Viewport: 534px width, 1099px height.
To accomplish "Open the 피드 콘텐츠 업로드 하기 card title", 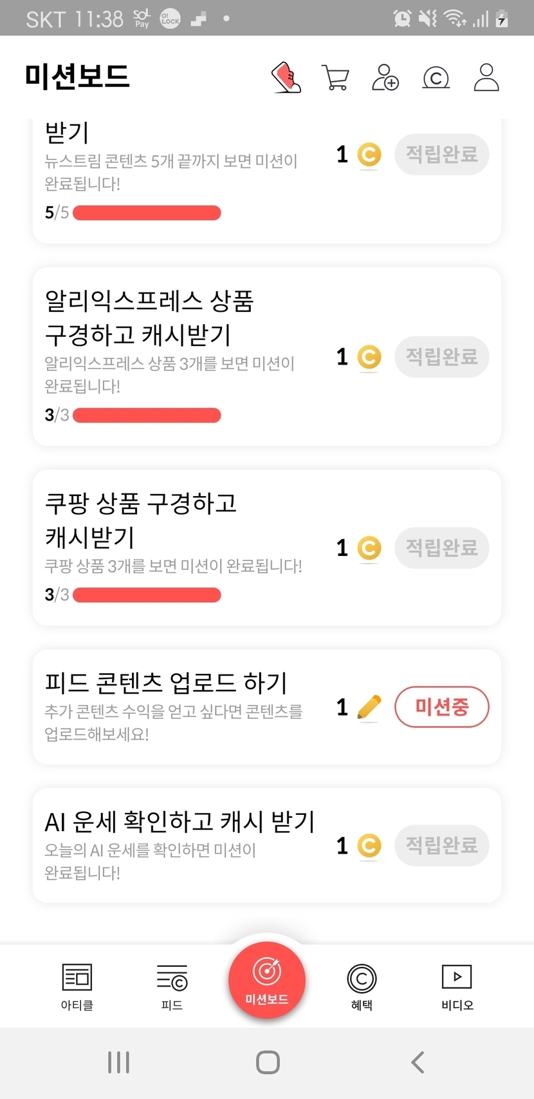I will coord(166,683).
